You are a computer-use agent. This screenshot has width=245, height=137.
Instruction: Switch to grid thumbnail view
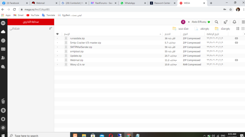click(243, 29)
